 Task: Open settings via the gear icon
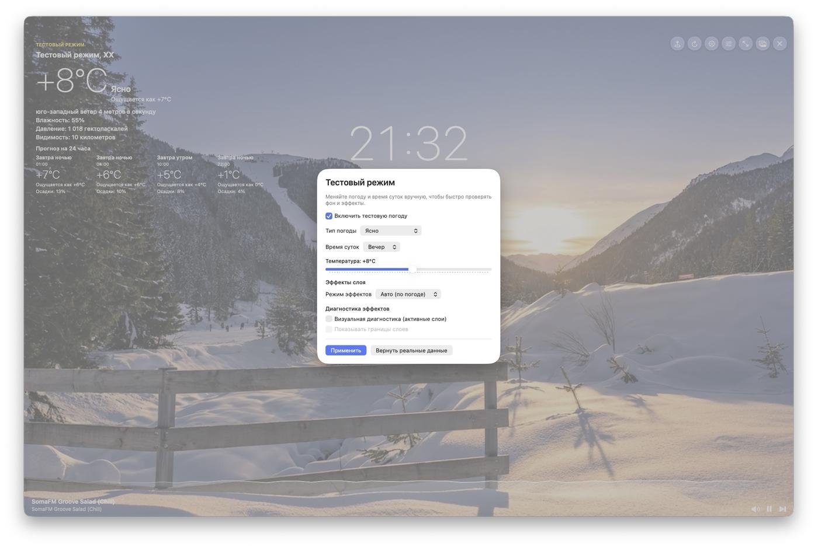711,44
